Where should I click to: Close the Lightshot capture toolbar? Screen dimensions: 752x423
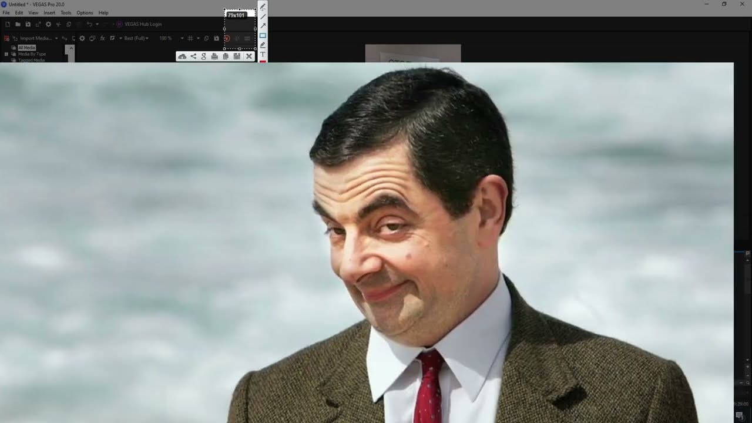(249, 56)
